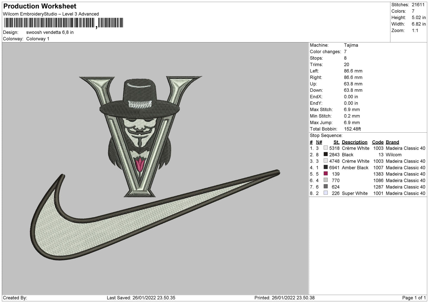
Task: Click the Tajima machine name
Action: pyautogui.click(x=351, y=45)
